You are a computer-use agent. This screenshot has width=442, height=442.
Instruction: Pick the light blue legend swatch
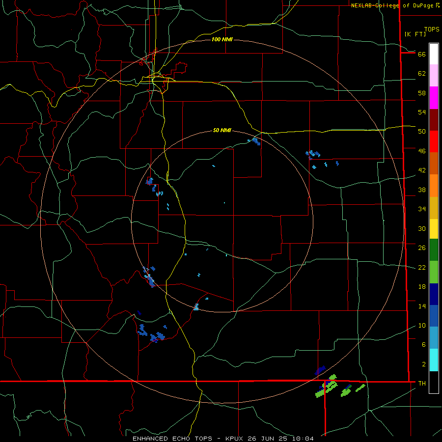[434, 338]
